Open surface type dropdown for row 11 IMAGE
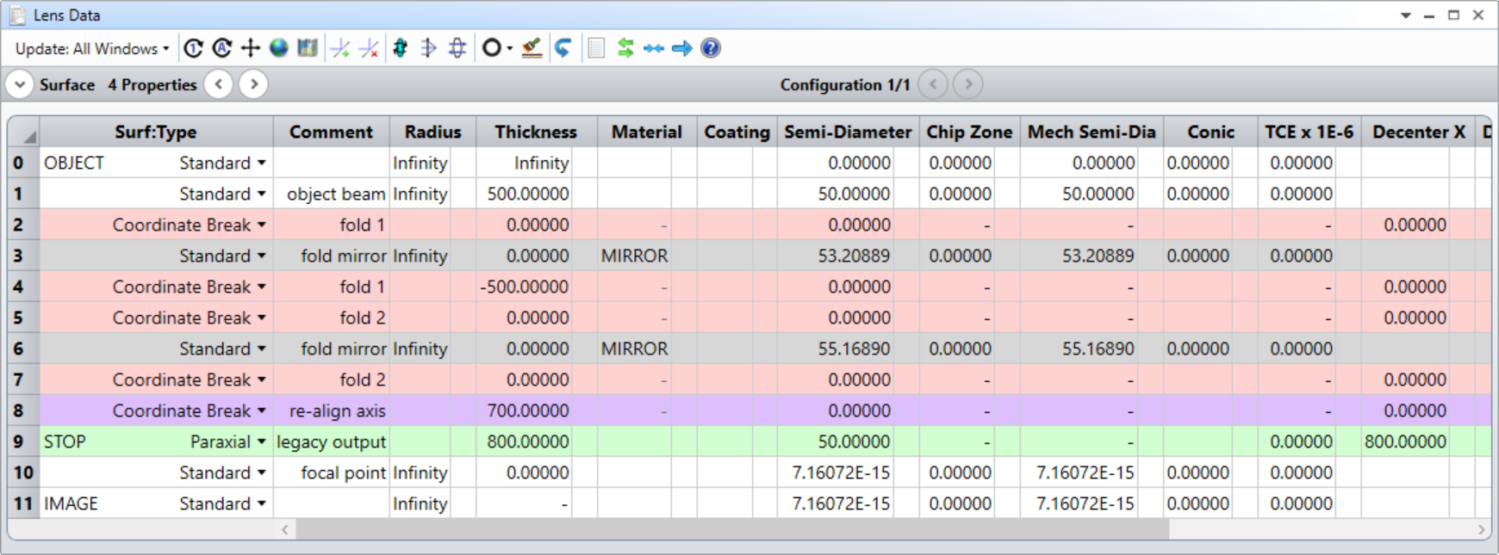Viewport: 1499px width, 555px height. point(262,503)
